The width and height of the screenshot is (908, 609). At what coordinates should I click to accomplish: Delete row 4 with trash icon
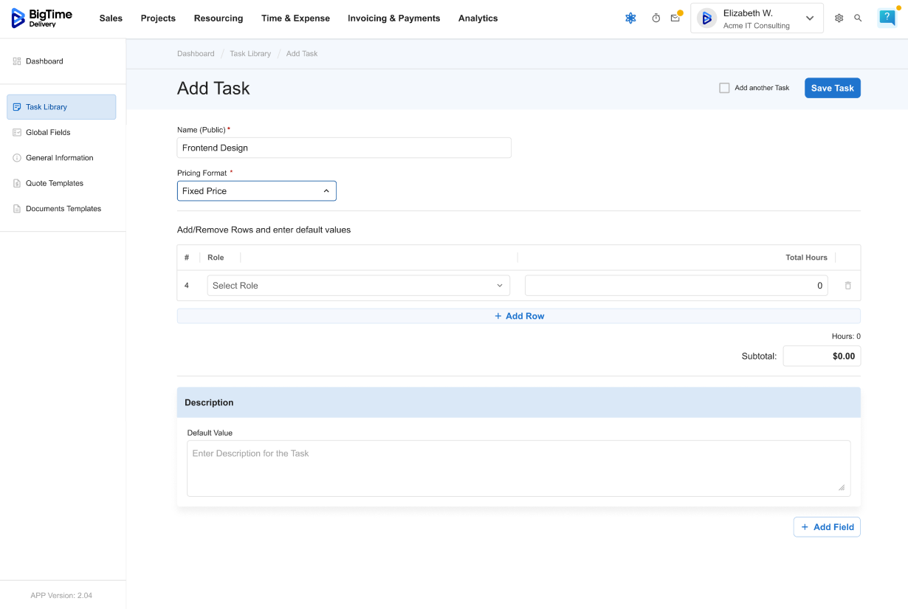click(847, 286)
